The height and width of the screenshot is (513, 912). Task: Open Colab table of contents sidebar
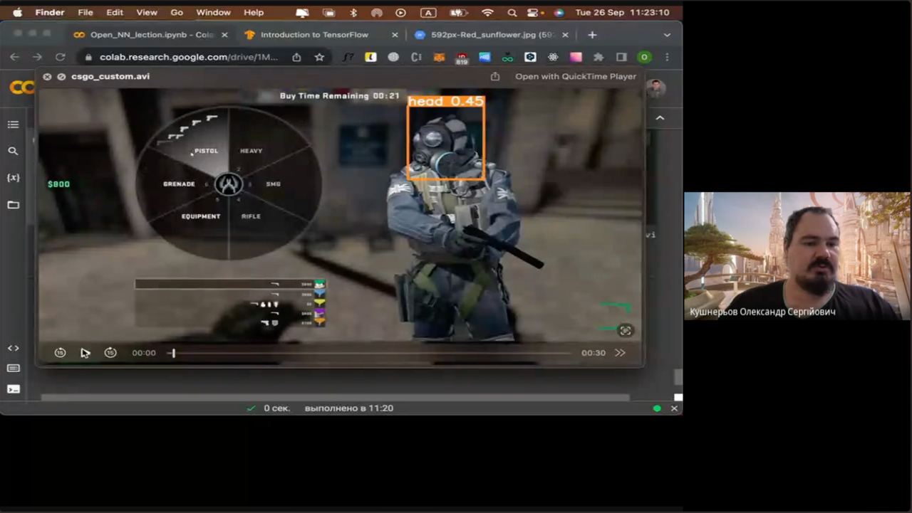(x=13, y=125)
